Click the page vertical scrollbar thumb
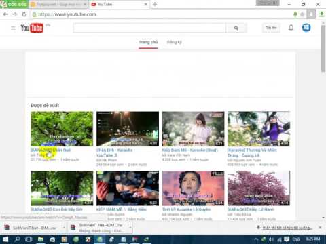The image size is (326, 244). click(323, 49)
